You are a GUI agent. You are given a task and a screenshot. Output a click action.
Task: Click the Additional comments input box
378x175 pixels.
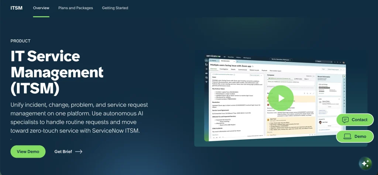point(291,83)
